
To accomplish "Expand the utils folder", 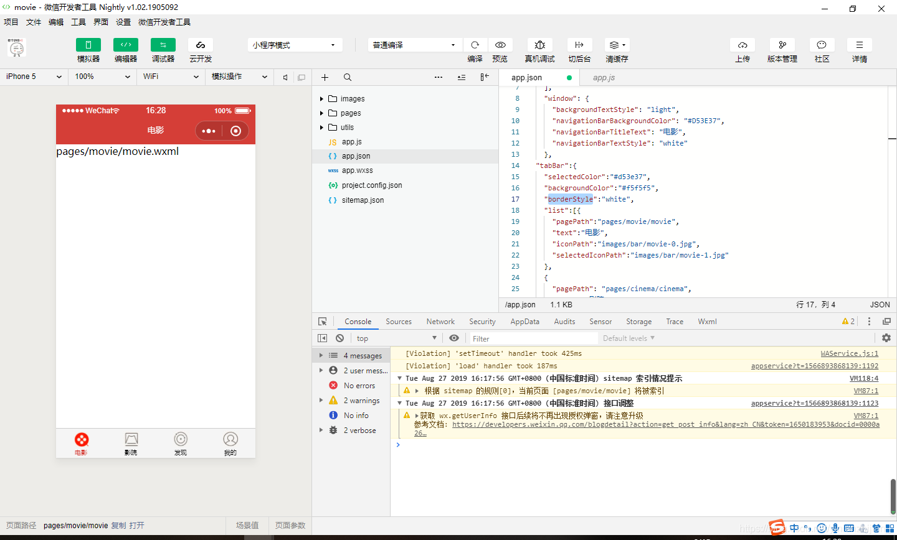I will pyautogui.click(x=321, y=128).
